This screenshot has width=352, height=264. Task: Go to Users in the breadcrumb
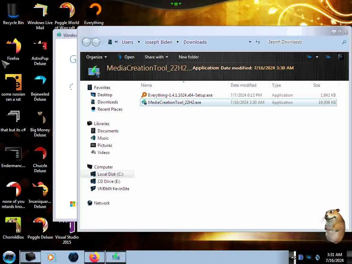pos(128,42)
